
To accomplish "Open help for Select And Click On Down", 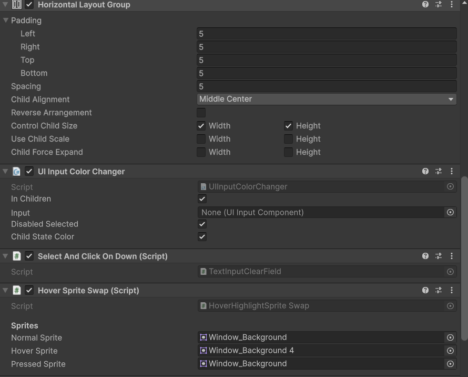I will click(425, 256).
